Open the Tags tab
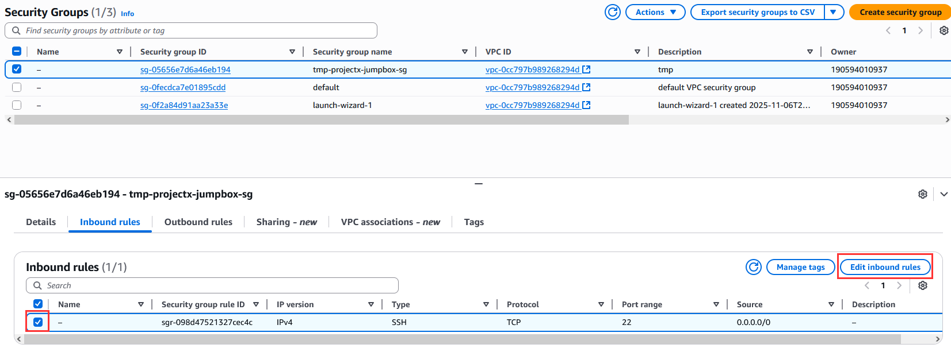 473,222
